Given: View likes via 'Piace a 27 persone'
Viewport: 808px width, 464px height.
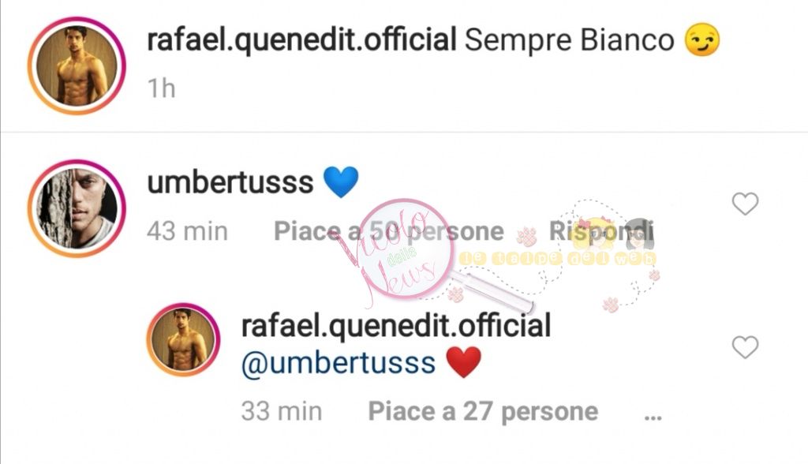Looking at the screenshot, I should pyautogui.click(x=483, y=411).
